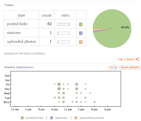Click the statuses ratio bar
Viewport: 141px width, 121px height.
[64, 33]
